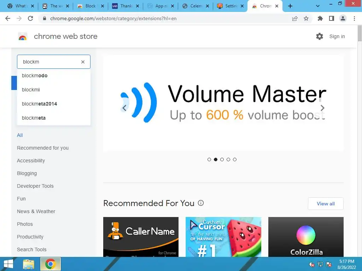This screenshot has width=362, height=271.
Task: Open Action Center flag icon
Action: point(329,264)
